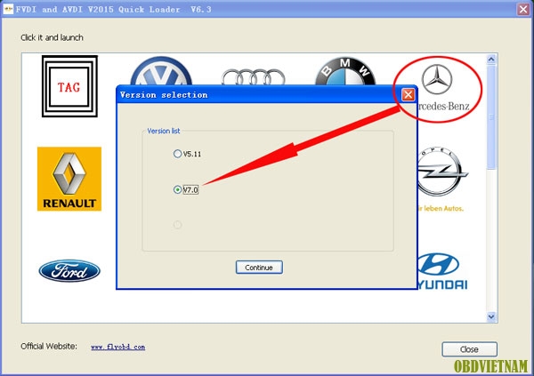Click the Mercedes-Benz logo
This screenshot has height=376, width=534.
coord(436,88)
